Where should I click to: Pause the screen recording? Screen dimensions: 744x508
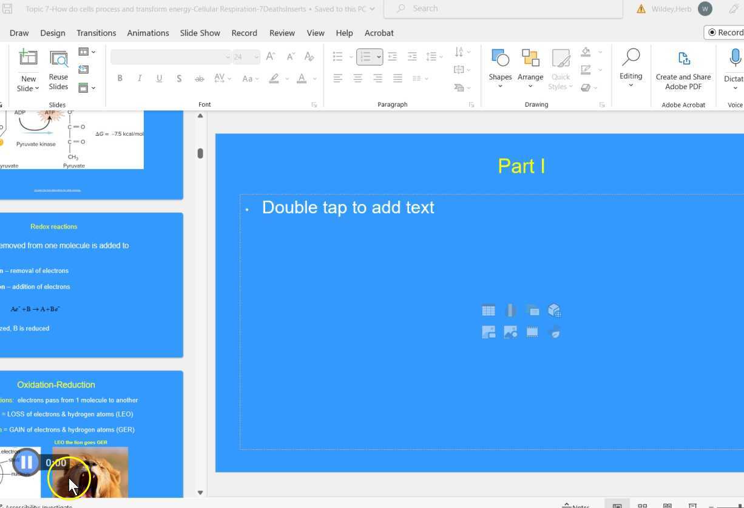click(x=27, y=463)
